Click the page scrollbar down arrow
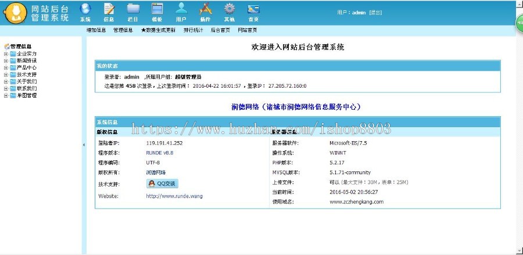The width and height of the screenshot is (523, 255). 520,250
